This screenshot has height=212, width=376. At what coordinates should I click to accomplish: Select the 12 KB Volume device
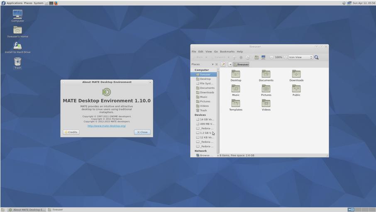point(204,137)
